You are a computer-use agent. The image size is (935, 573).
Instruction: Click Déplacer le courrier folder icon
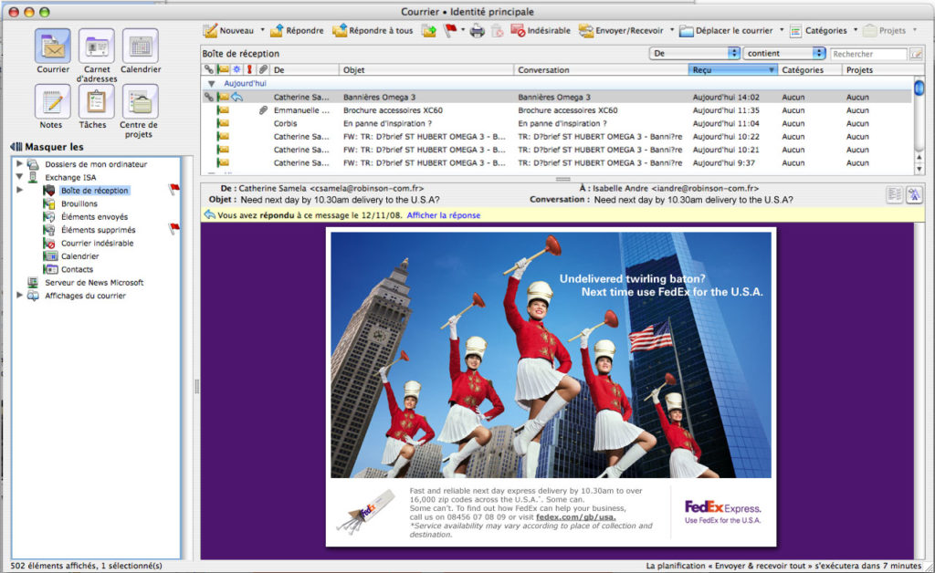click(x=687, y=31)
